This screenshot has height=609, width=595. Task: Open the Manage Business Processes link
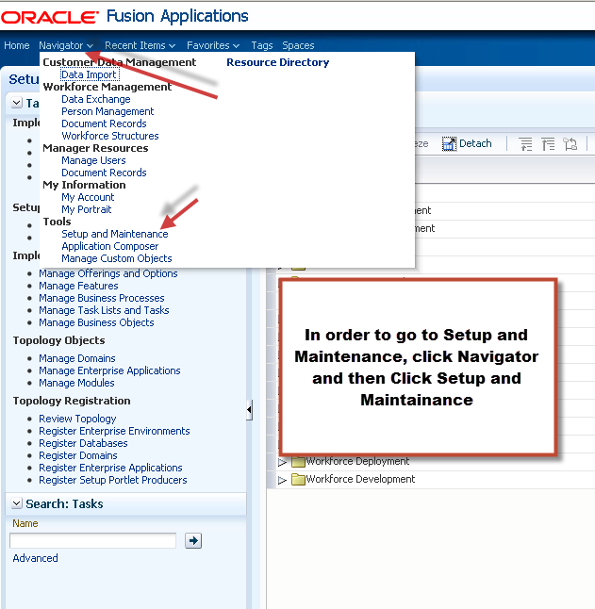coord(102,298)
